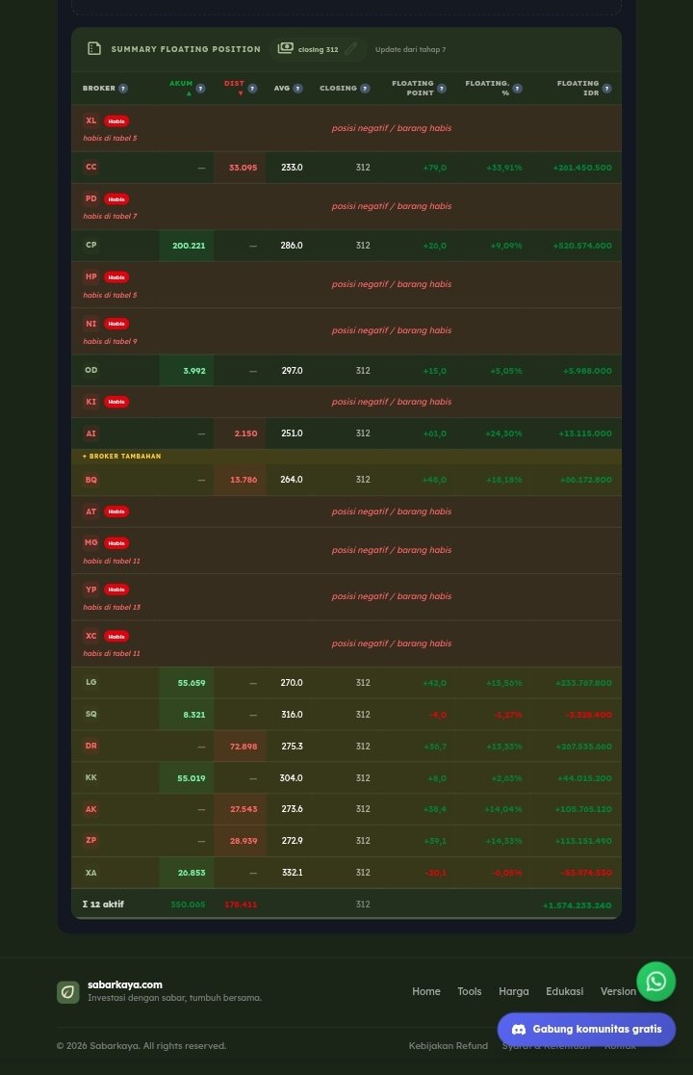Screen dimensions: 693x1075
Task: Select broker code BQ in table
Action: click(91, 480)
